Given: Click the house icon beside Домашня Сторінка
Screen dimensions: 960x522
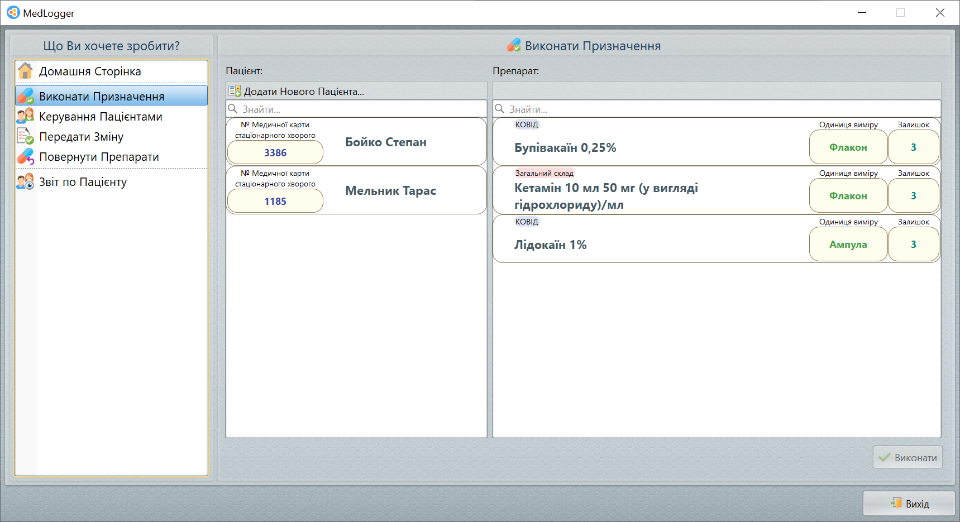Looking at the screenshot, I should pyautogui.click(x=25, y=71).
